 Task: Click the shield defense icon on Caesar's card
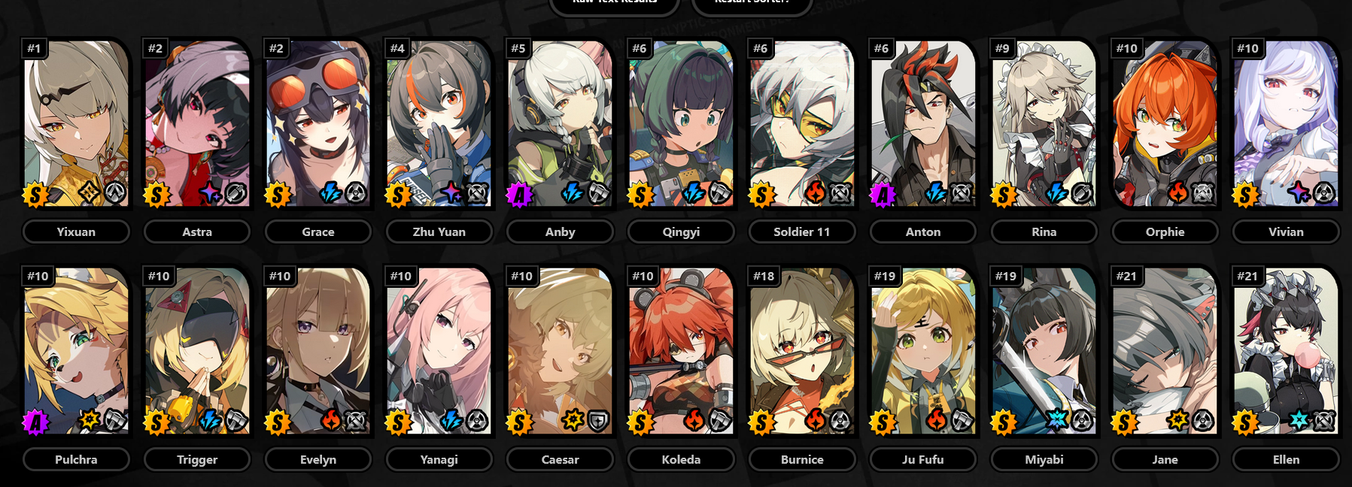[x=598, y=421]
